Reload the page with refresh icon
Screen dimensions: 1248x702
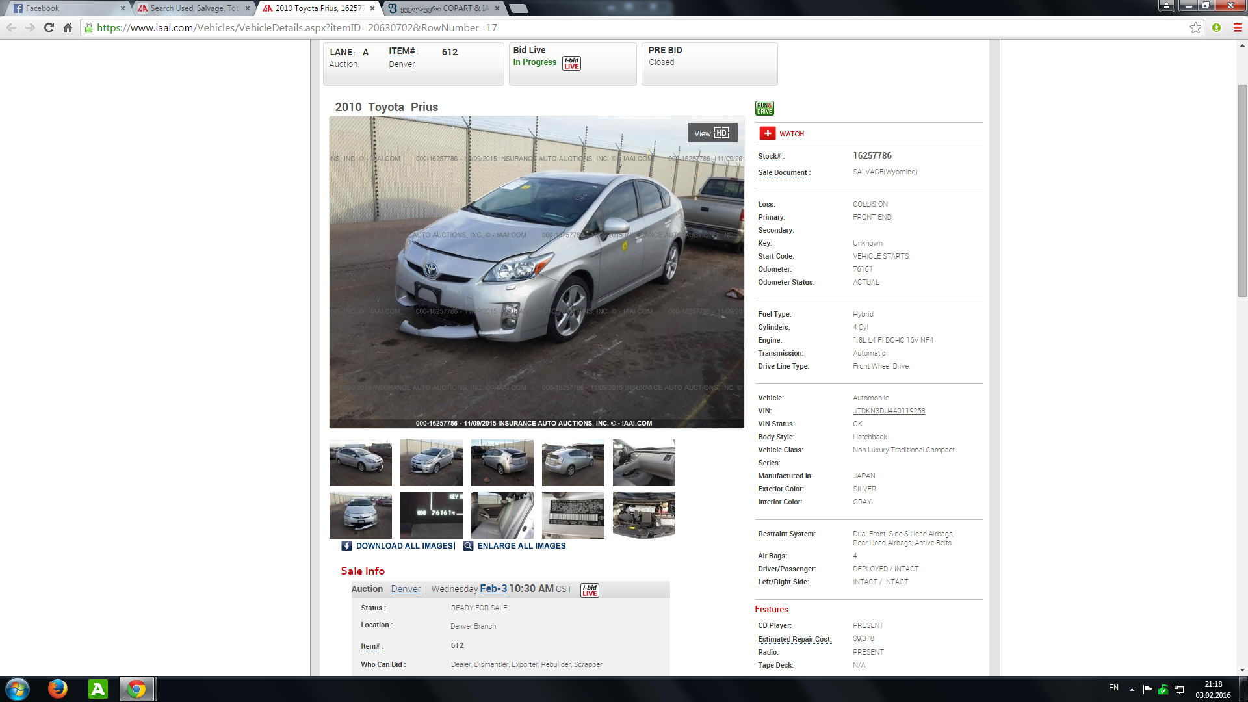pos(49,27)
